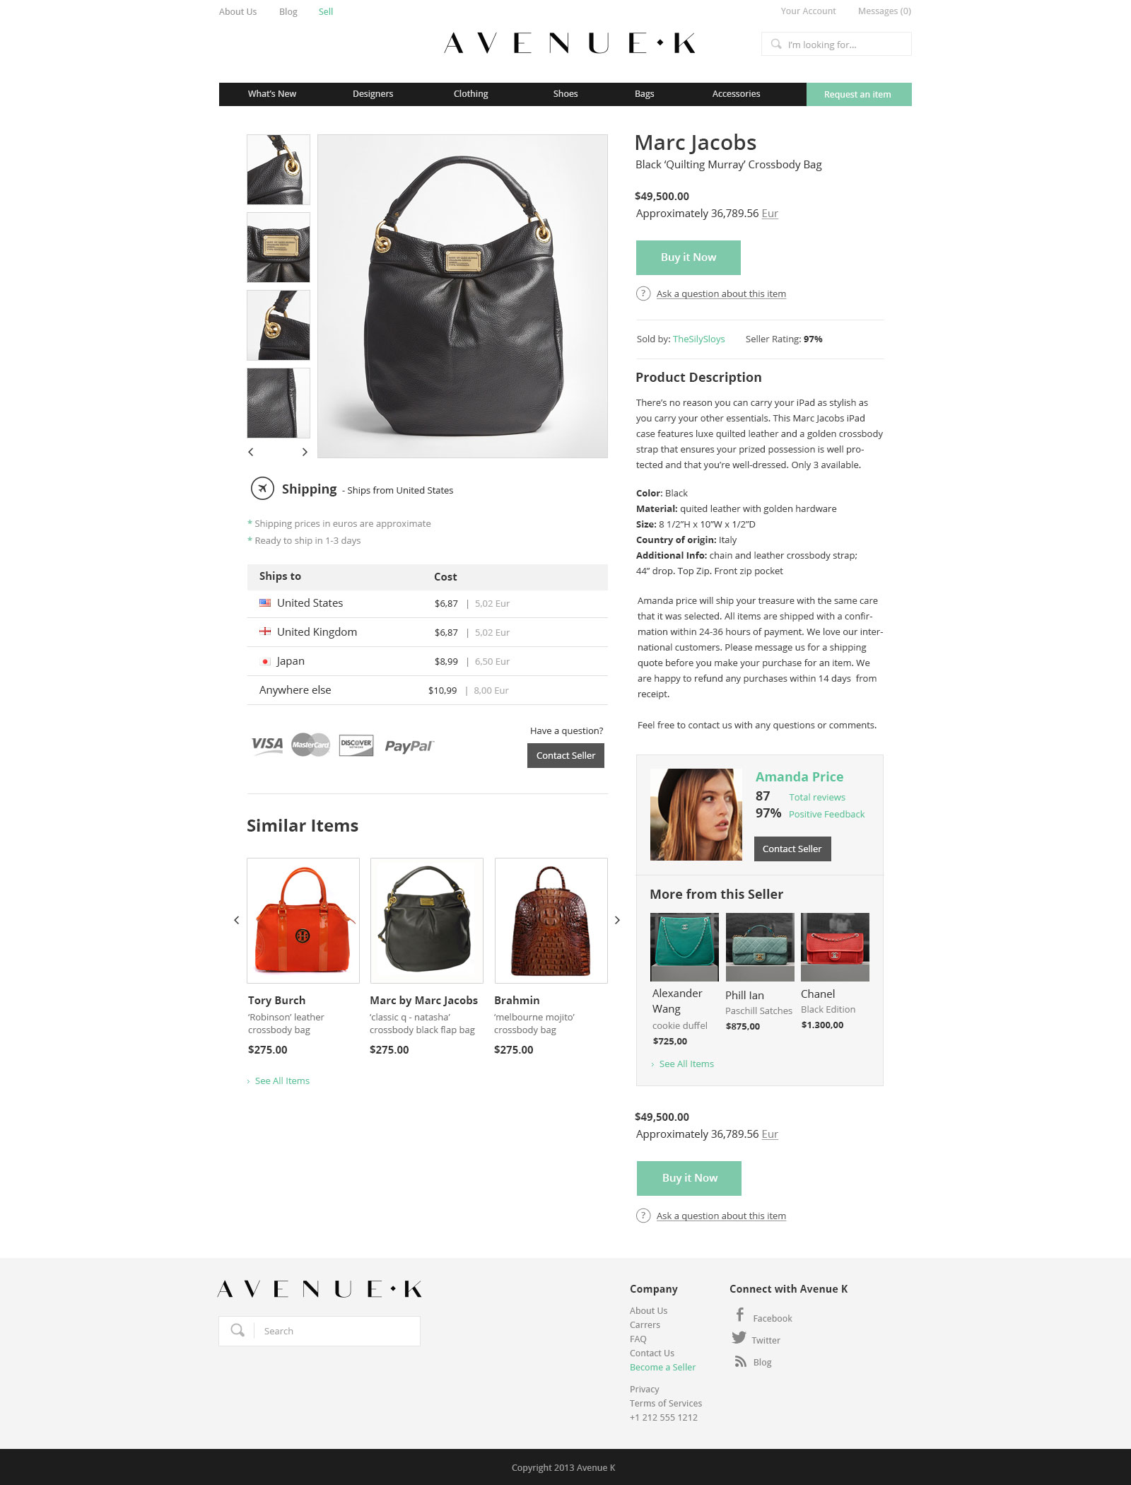Click the footer Search input field
The height and width of the screenshot is (1485, 1131).
pos(336,1331)
